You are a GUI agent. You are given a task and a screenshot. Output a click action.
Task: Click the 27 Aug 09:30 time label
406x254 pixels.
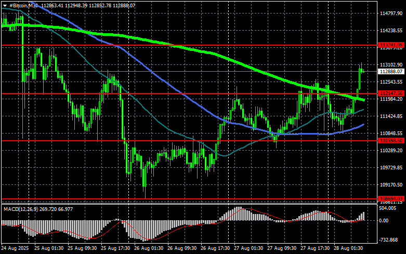(282, 248)
